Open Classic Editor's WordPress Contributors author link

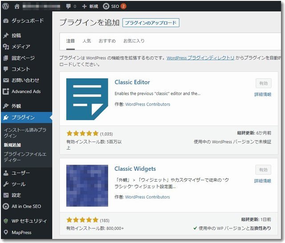148,104
